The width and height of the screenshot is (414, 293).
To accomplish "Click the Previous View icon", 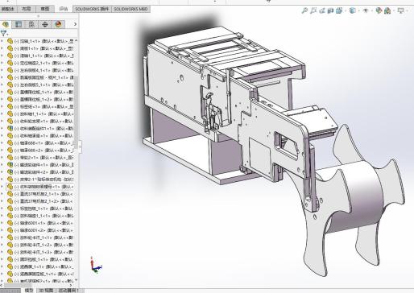I will (x=322, y=10).
